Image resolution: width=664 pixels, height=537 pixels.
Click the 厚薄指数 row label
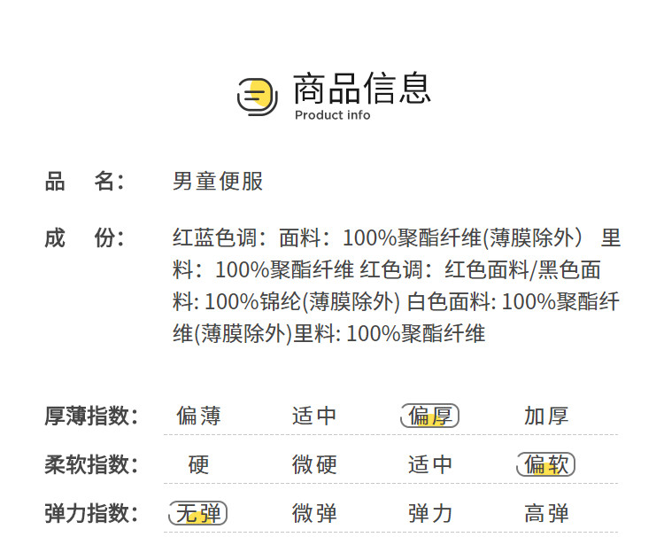91,416
